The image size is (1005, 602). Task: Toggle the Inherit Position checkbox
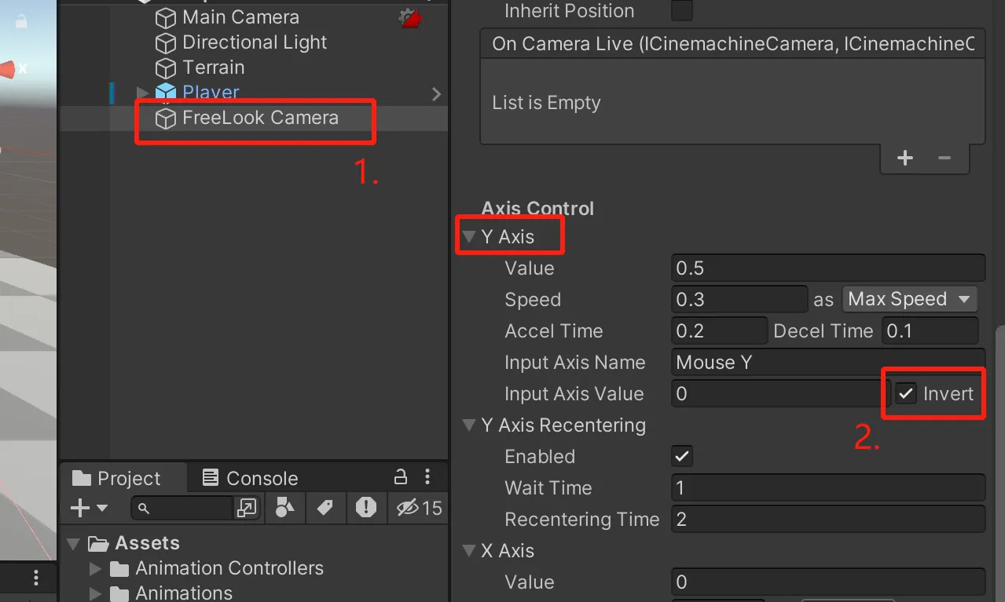pyautogui.click(x=682, y=11)
